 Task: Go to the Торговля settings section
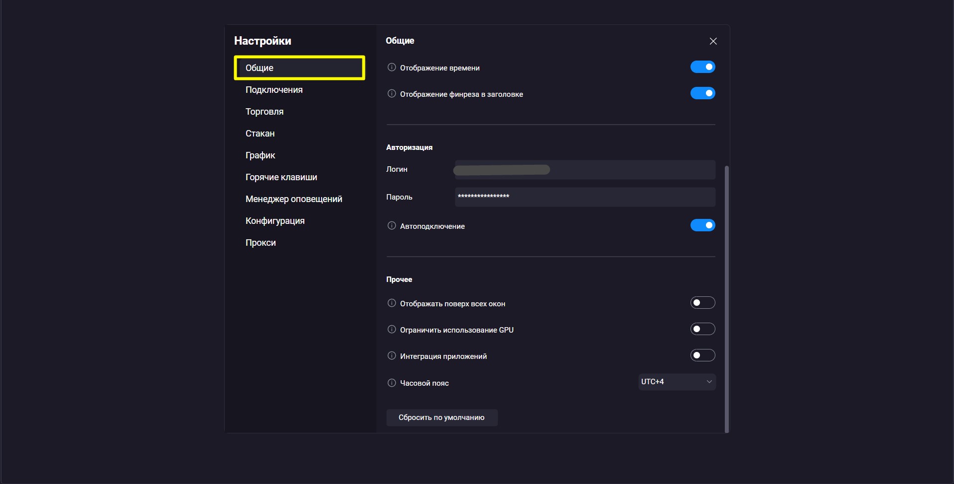264,112
